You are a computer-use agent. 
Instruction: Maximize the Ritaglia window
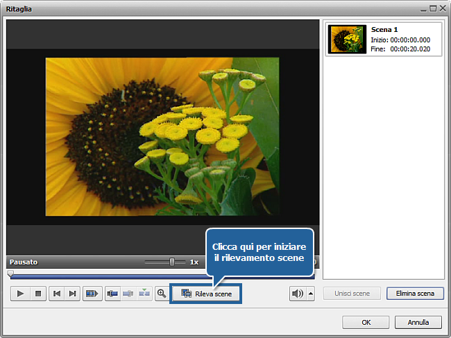click(433, 8)
